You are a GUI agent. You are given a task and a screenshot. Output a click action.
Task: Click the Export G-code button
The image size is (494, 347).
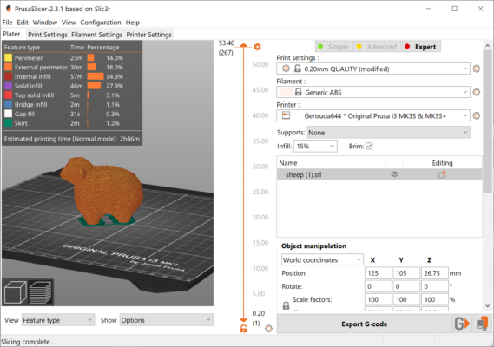point(364,324)
